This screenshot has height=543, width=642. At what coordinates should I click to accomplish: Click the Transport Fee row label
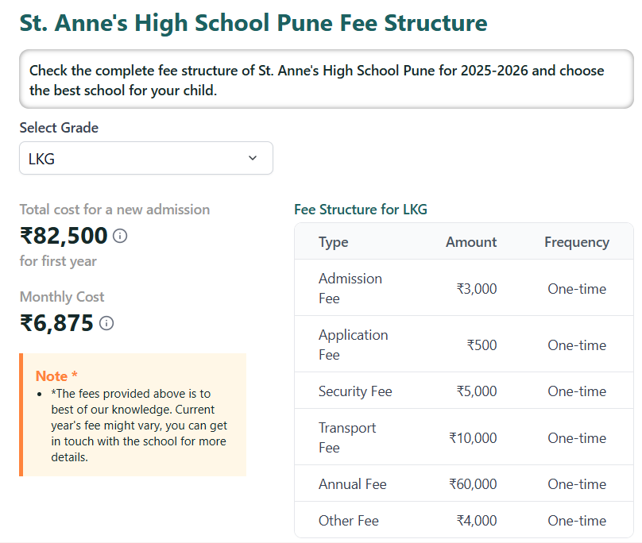347,437
